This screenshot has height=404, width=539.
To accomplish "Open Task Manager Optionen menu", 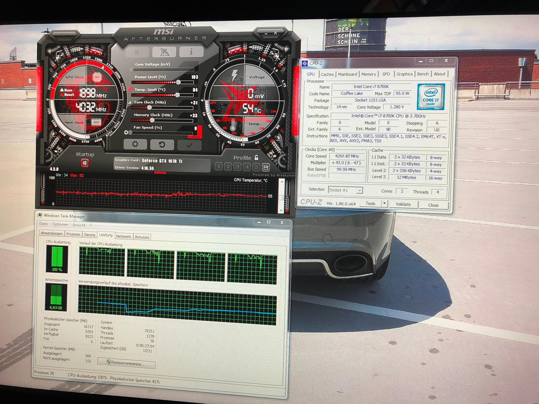I will (60, 225).
